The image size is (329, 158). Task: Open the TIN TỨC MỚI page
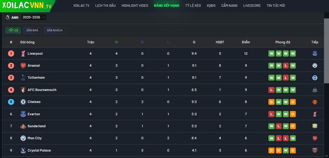tap(276, 6)
